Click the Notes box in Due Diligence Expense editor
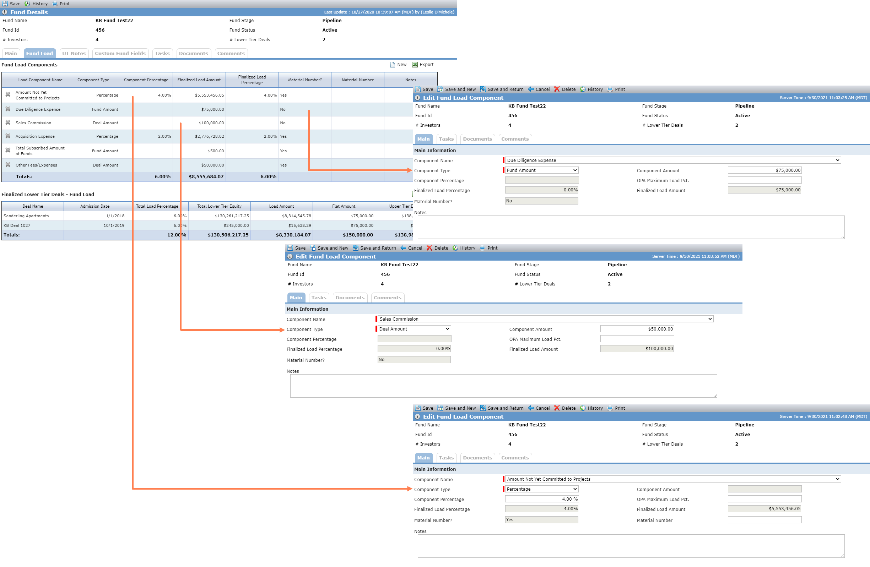The height and width of the screenshot is (567, 870). pos(631,227)
